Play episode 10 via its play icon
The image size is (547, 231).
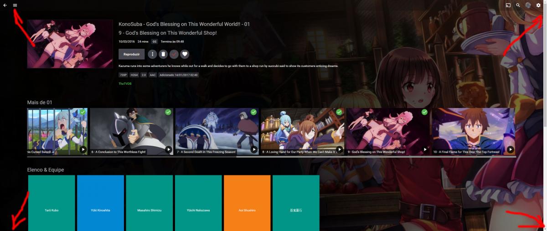click(x=511, y=149)
